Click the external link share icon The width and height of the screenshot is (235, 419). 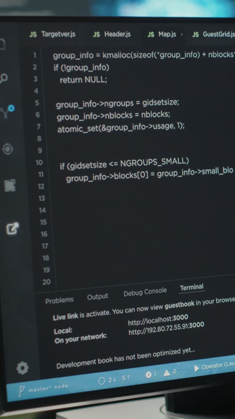13,228
